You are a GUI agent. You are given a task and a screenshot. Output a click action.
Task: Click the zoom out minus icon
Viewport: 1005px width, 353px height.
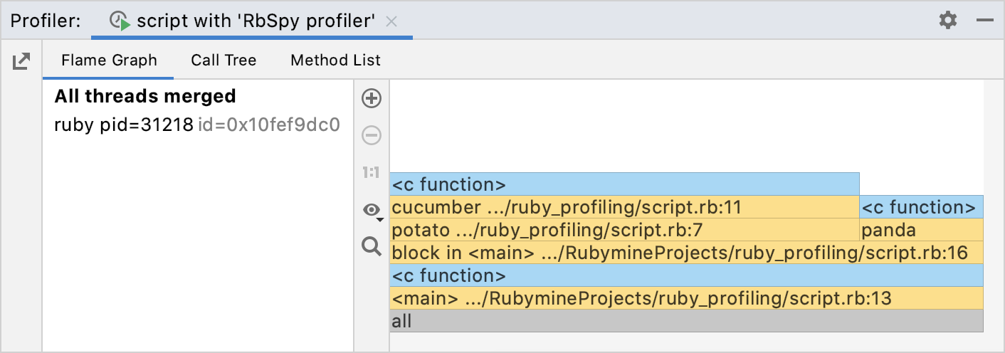[372, 135]
